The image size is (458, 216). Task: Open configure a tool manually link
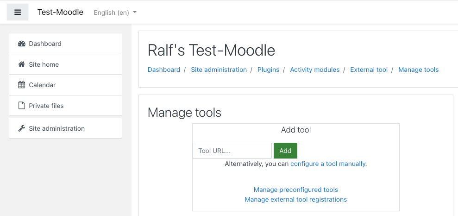click(x=328, y=164)
